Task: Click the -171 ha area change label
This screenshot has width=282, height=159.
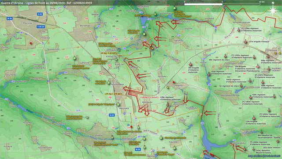Action: click(x=113, y=94)
